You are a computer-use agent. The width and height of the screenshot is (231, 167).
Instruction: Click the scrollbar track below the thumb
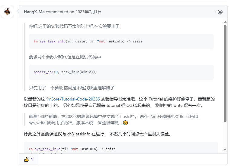(225, 135)
